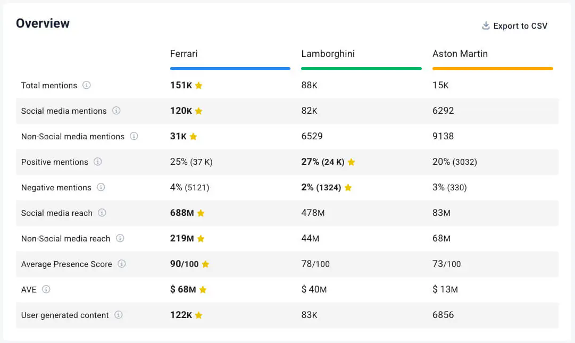Open info icon for Average Presence Score

click(x=122, y=264)
